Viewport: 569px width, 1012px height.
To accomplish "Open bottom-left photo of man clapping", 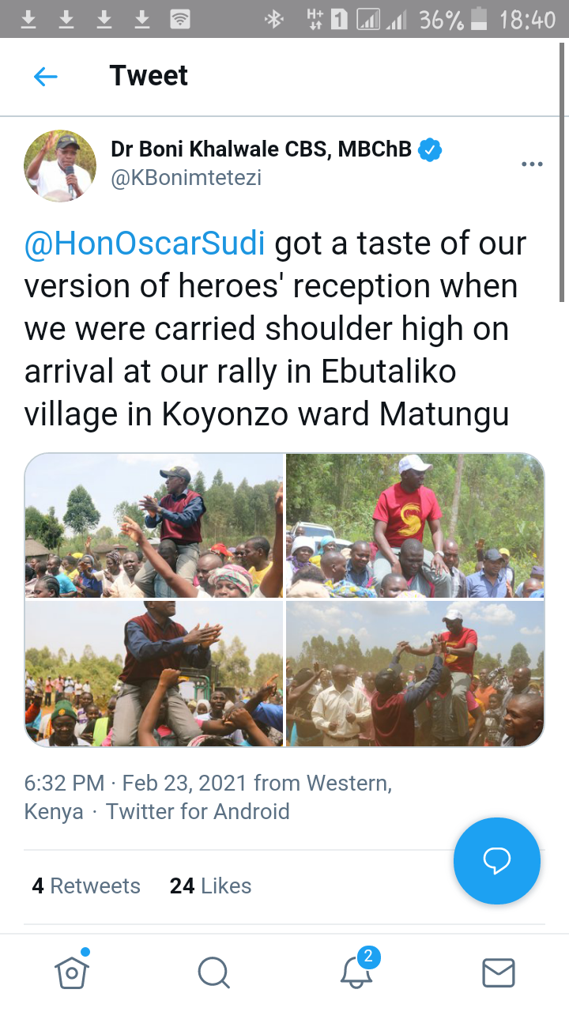I will [154, 674].
